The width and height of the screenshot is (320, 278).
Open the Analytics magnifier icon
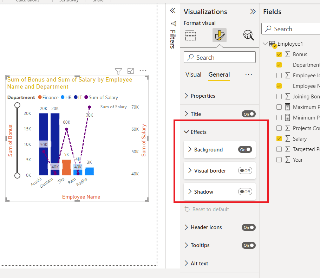tap(248, 35)
